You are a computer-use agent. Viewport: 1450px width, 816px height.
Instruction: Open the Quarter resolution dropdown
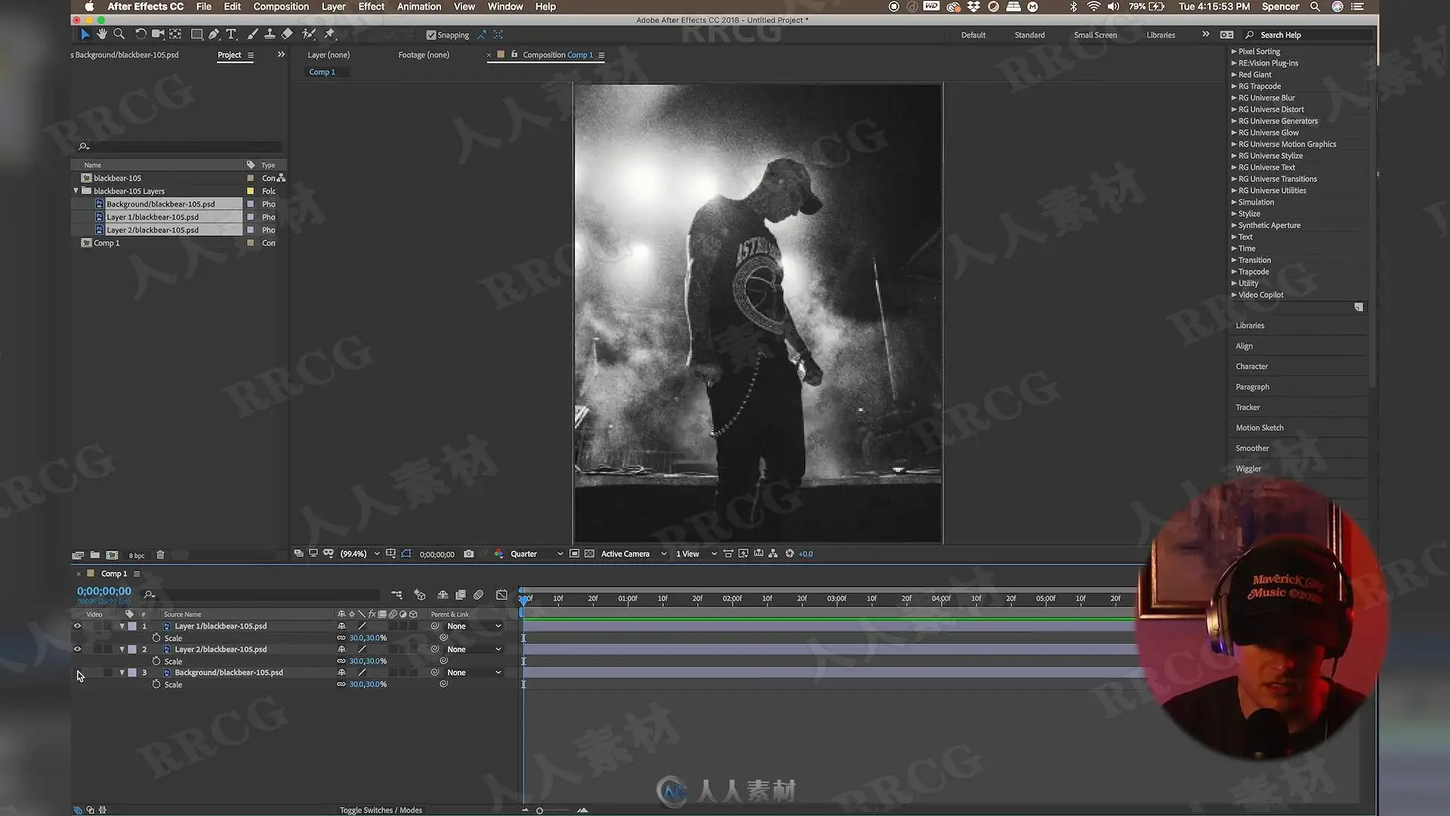click(x=536, y=554)
